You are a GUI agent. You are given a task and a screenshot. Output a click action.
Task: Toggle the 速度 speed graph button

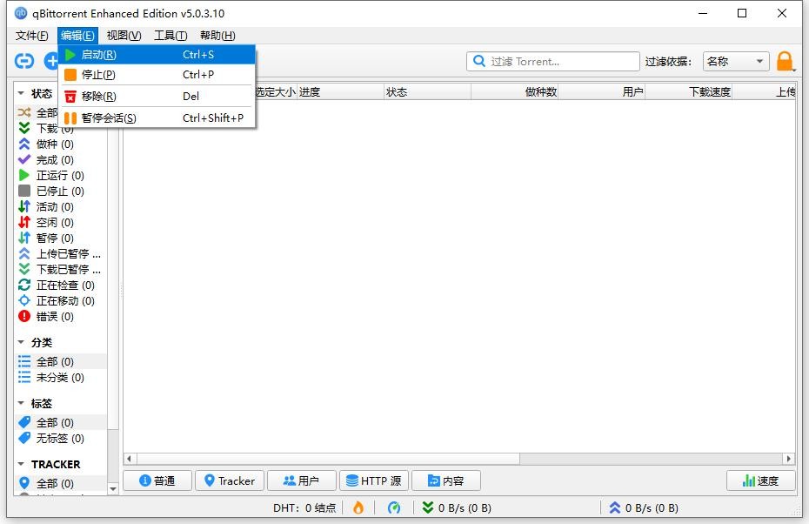click(x=760, y=480)
